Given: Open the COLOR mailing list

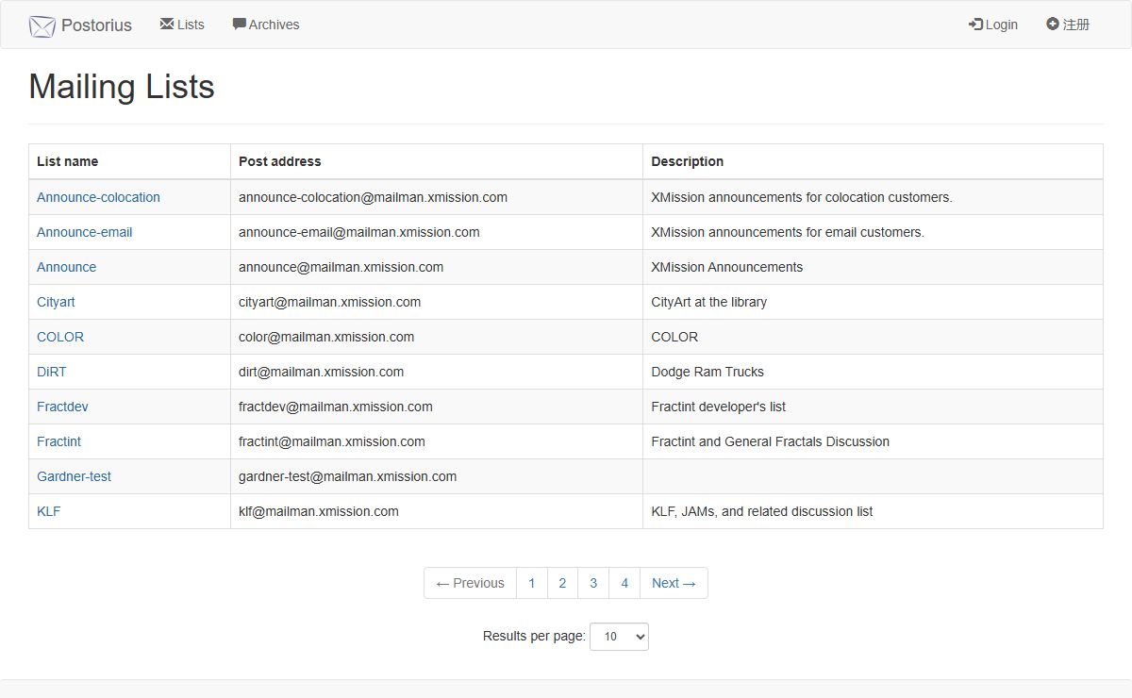Looking at the screenshot, I should pyautogui.click(x=60, y=337).
